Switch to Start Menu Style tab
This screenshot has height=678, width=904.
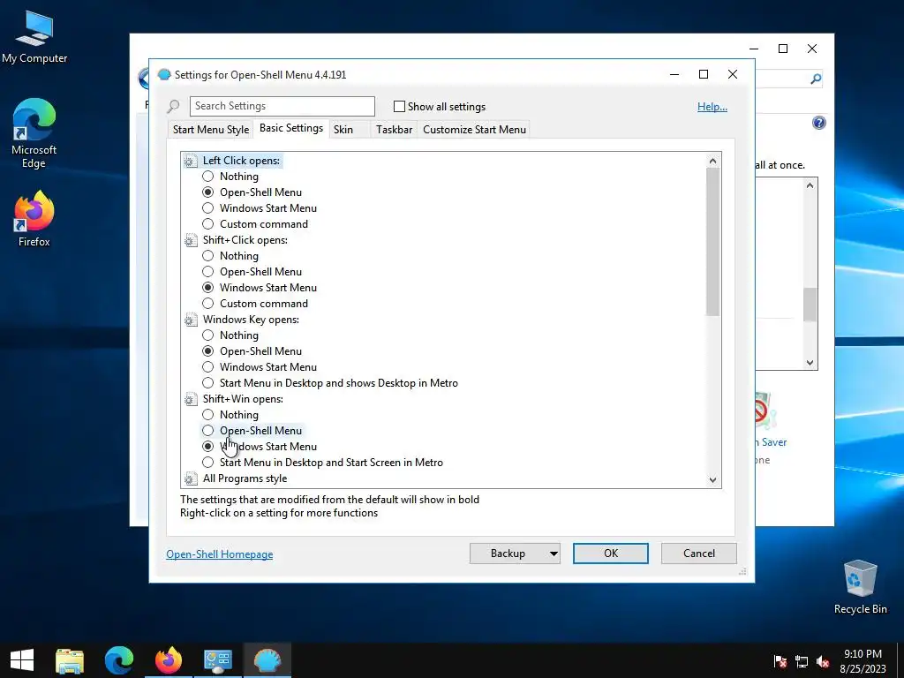click(211, 130)
